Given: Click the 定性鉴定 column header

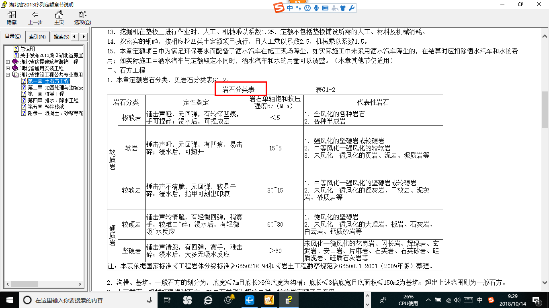Looking at the screenshot, I should click(x=196, y=102).
